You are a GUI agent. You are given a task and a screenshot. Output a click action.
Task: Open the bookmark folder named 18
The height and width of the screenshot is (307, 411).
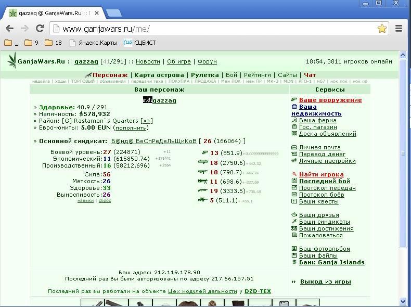coord(53,43)
